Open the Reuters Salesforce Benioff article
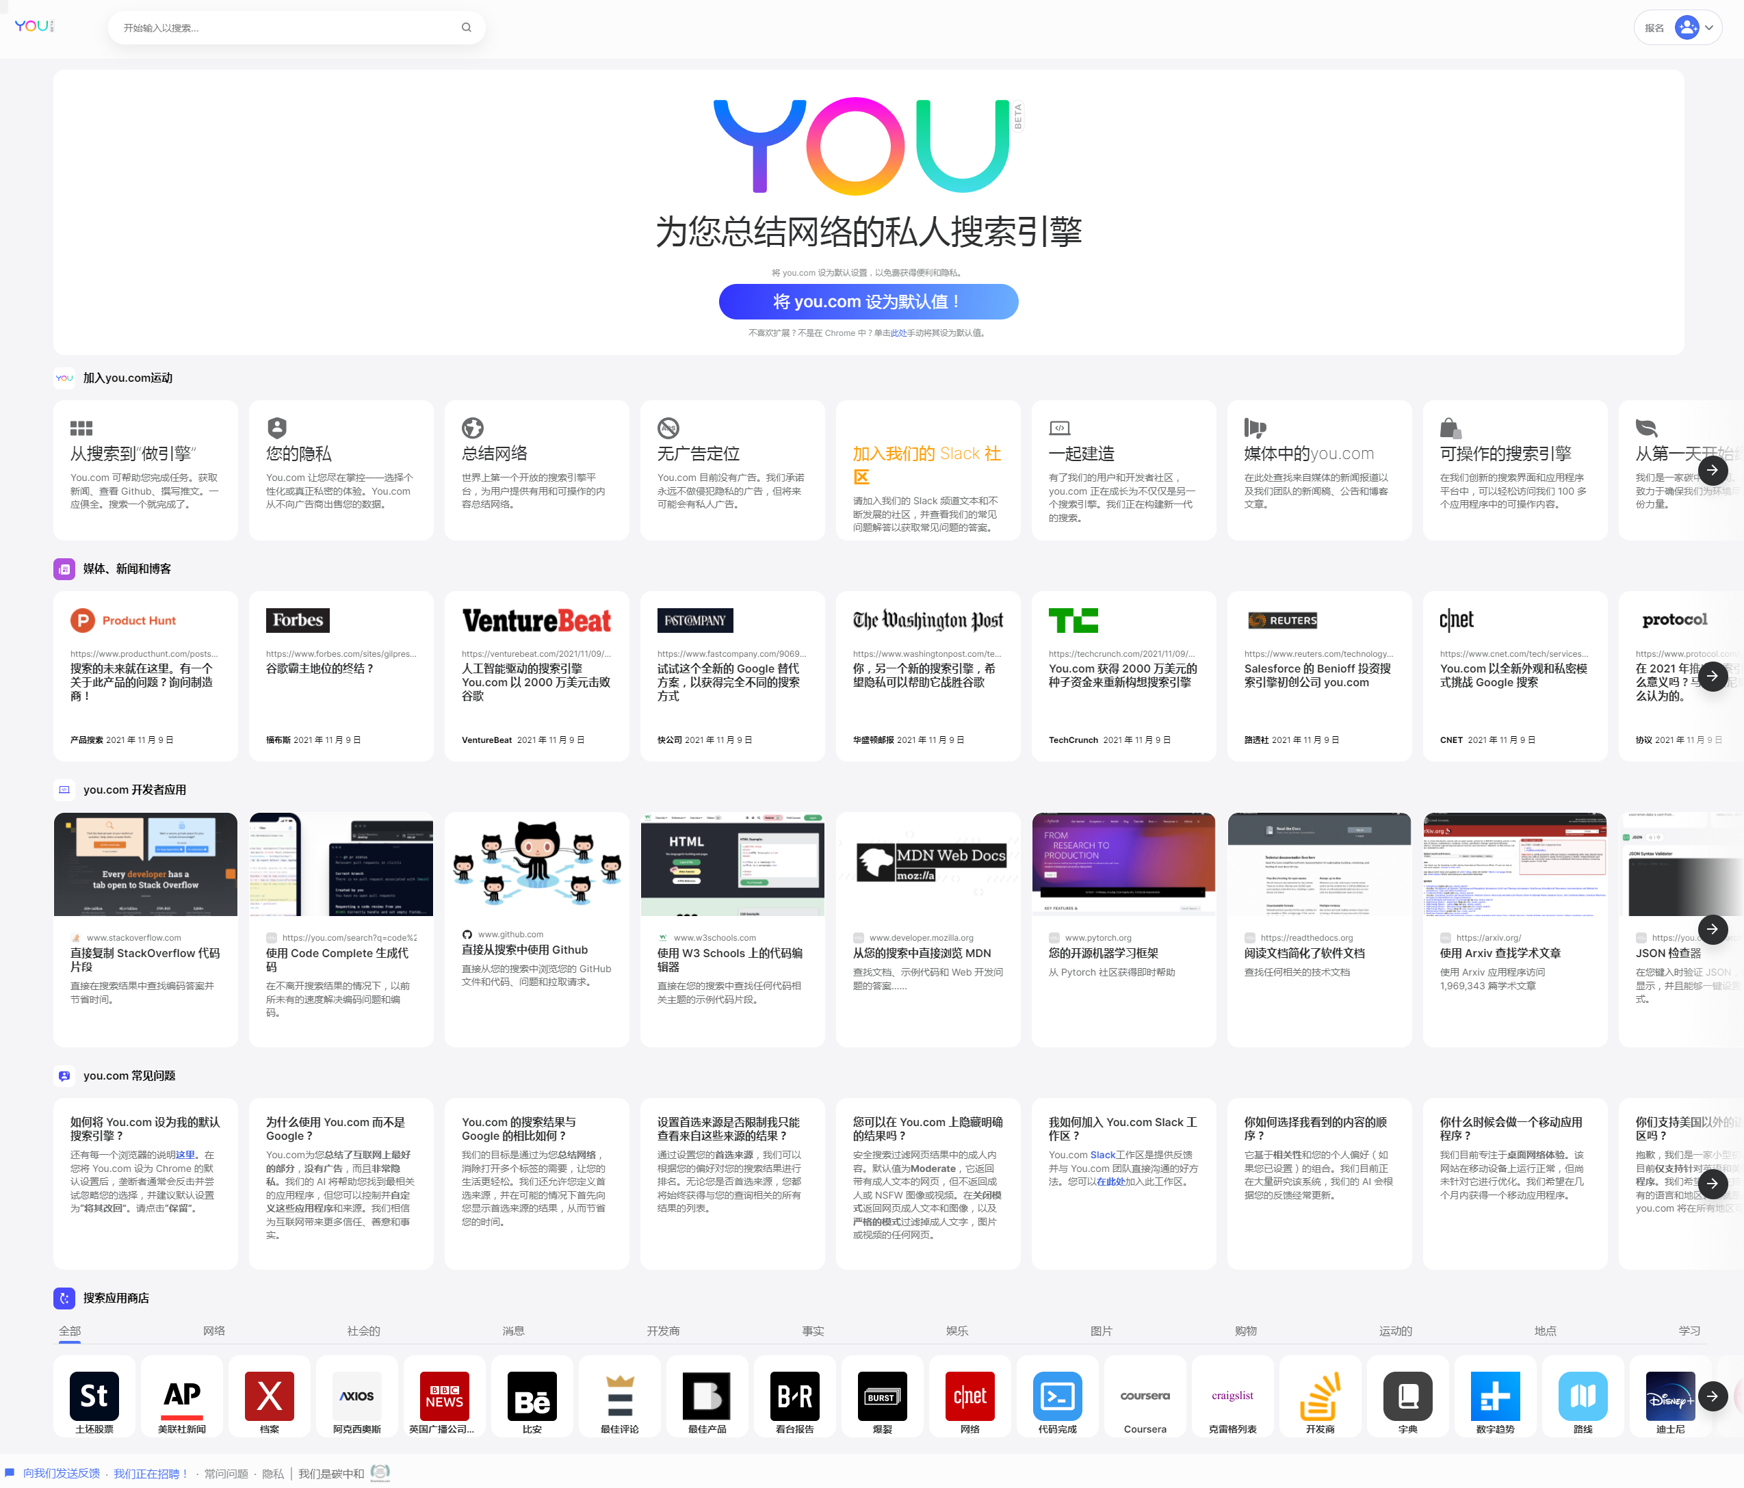This screenshot has width=1744, height=1488. 1320,676
